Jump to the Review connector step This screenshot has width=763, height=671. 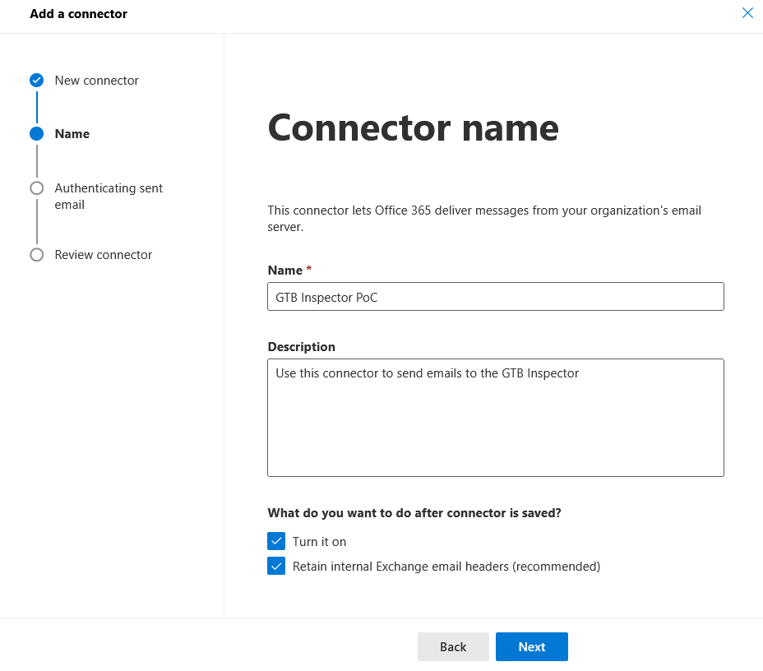(103, 254)
